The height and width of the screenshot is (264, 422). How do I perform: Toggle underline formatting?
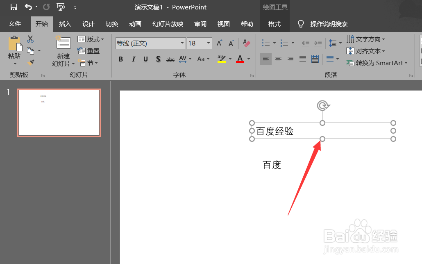tap(145, 59)
